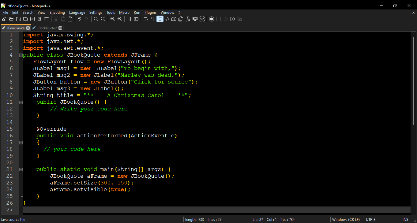The height and width of the screenshot is (223, 417).
Task: Open the question mark help menu
Action: (x=179, y=13)
